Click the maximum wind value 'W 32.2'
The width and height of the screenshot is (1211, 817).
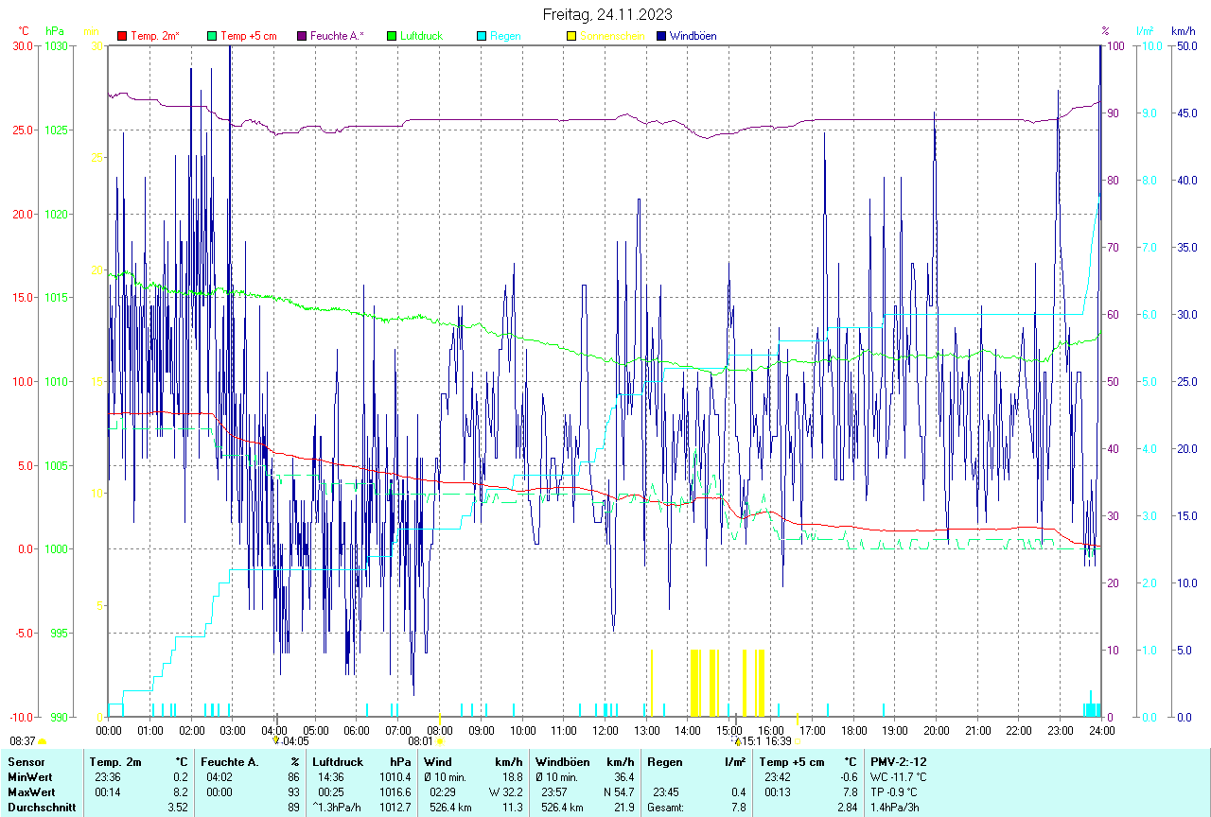(x=505, y=792)
